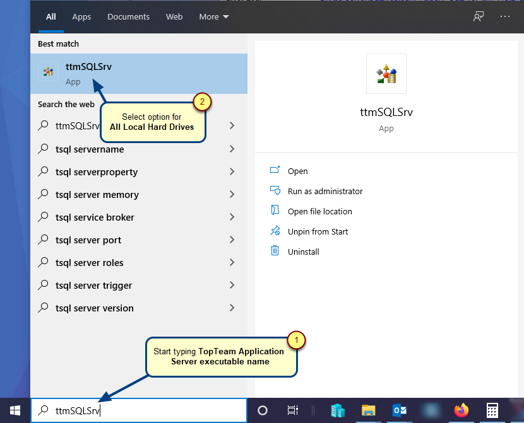Select the ttmSQLSrv app best match
This screenshot has height=423, width=524.
point(139,73)
